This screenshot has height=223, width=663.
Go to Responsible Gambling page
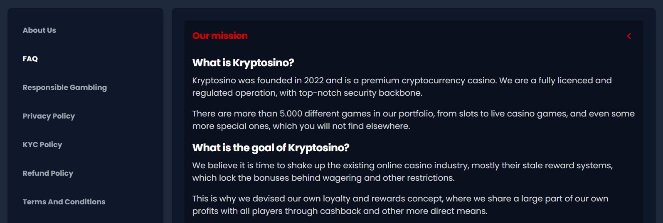64,87
